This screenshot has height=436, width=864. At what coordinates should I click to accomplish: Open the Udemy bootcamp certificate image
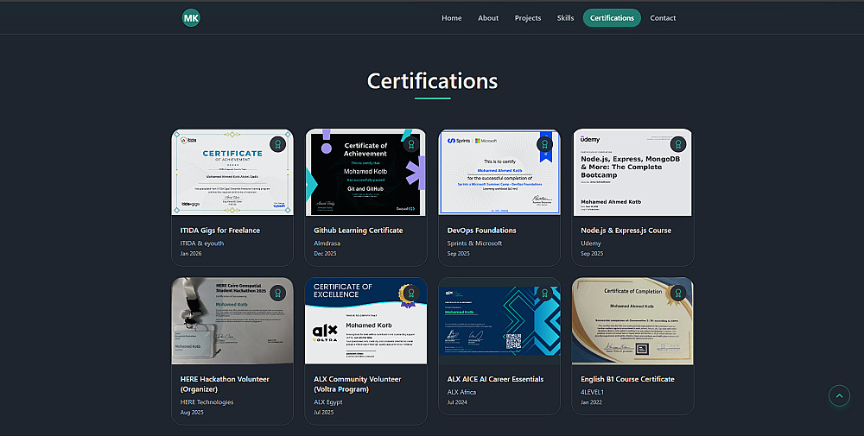[x=632, y=172]
